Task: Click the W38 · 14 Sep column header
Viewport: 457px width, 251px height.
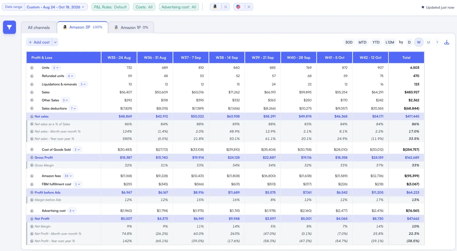Action: tap(227, 58)
